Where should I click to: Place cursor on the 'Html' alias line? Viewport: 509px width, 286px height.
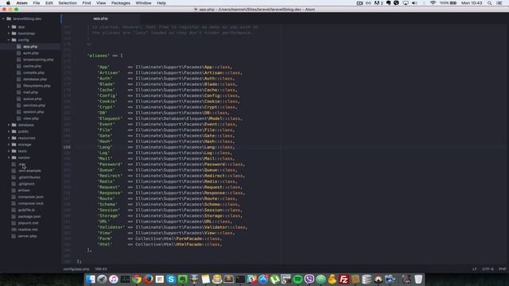point(160,244)
